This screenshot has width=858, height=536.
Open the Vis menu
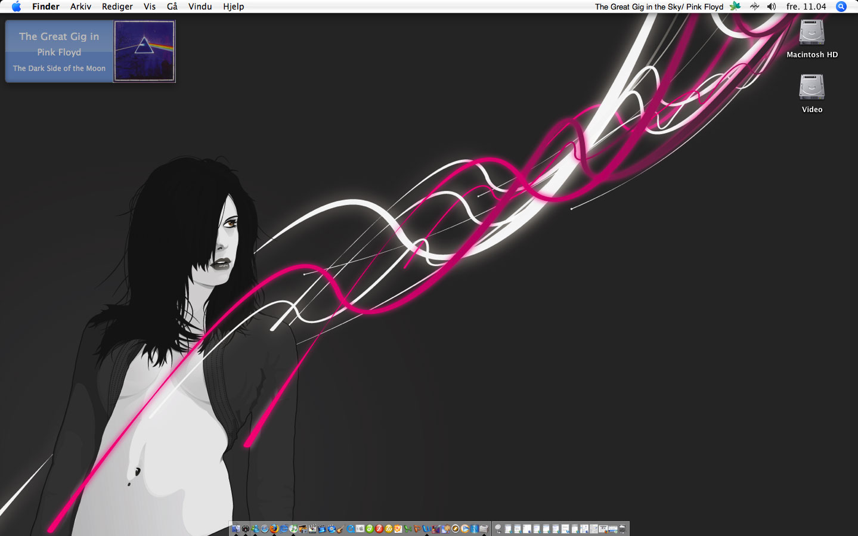tap(150, 7)
